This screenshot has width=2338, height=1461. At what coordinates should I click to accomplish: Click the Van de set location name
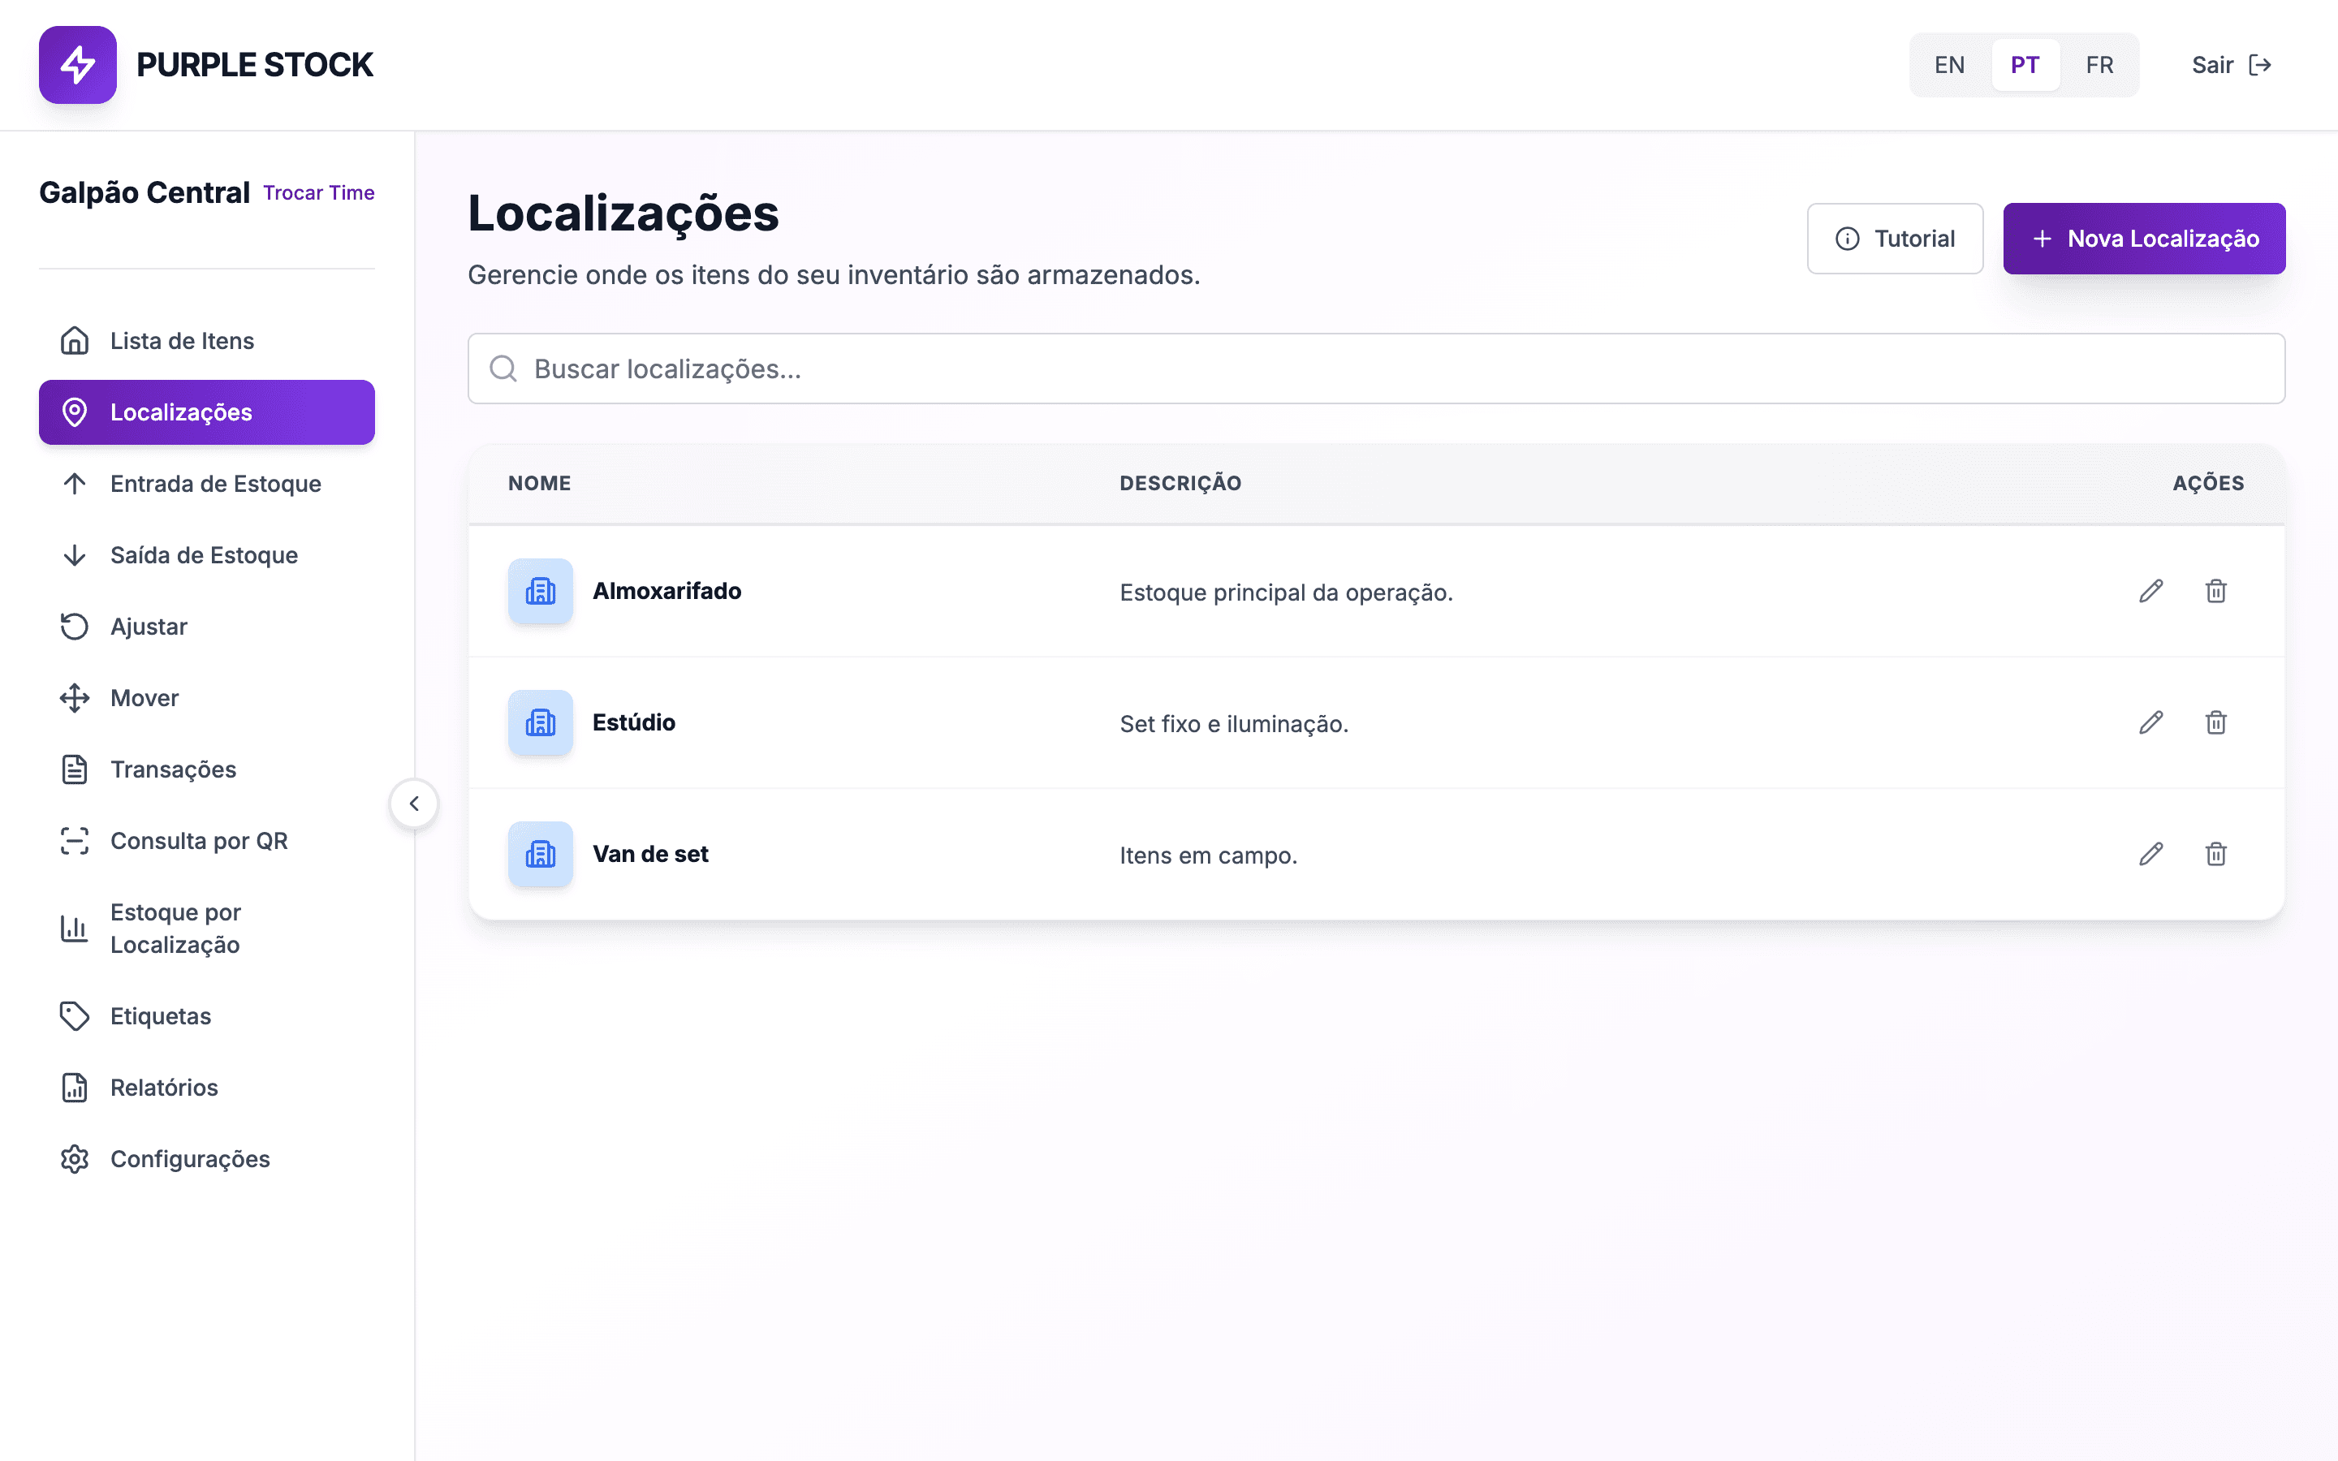coord(650,854)
